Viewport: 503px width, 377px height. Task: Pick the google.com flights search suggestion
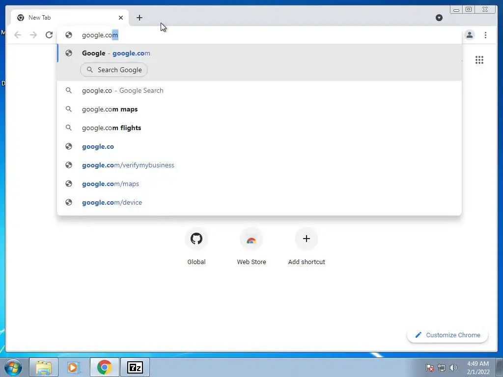pyautogui.click(x=259, y=128)
